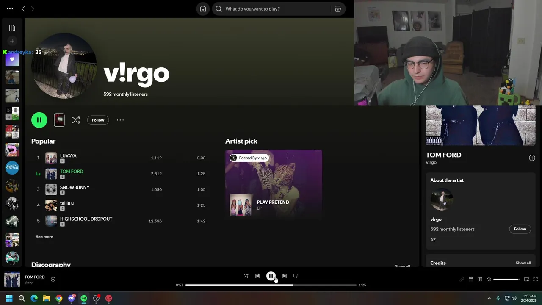The image size is (542, 305).
Task: Seek on the song progress bar
Action: [x=271, y=285]
